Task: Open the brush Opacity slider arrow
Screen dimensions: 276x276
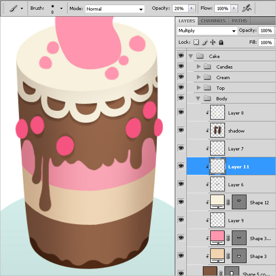Action: [x=192, y=8]
